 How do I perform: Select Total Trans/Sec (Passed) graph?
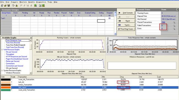point(15,47)
